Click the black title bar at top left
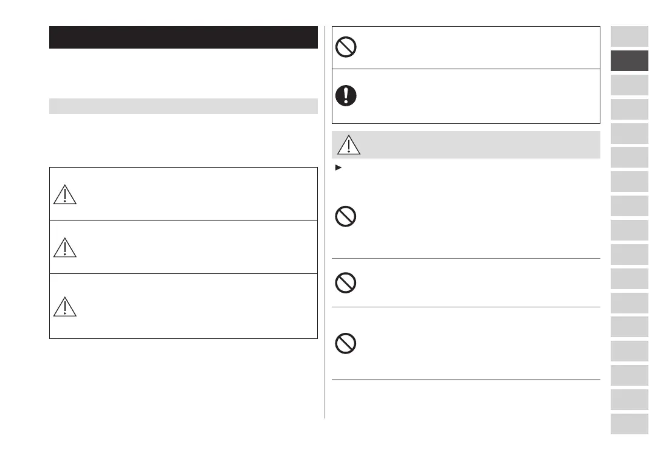This screenshot has width=649, height=461. point(183,38)
